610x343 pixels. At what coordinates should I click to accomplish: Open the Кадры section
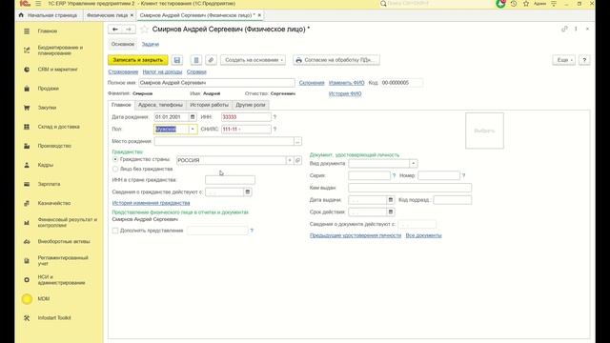(46, 165)
